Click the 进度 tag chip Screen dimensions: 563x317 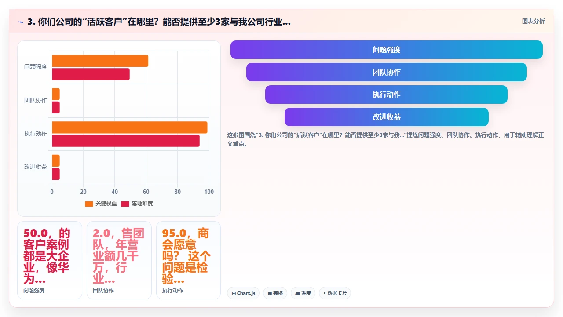click(303, 293)
